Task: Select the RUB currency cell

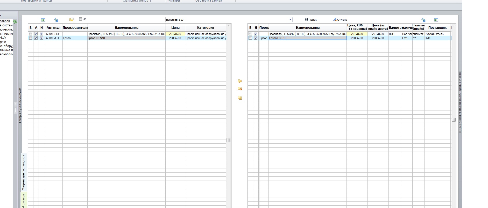Action: pos(395,34)
